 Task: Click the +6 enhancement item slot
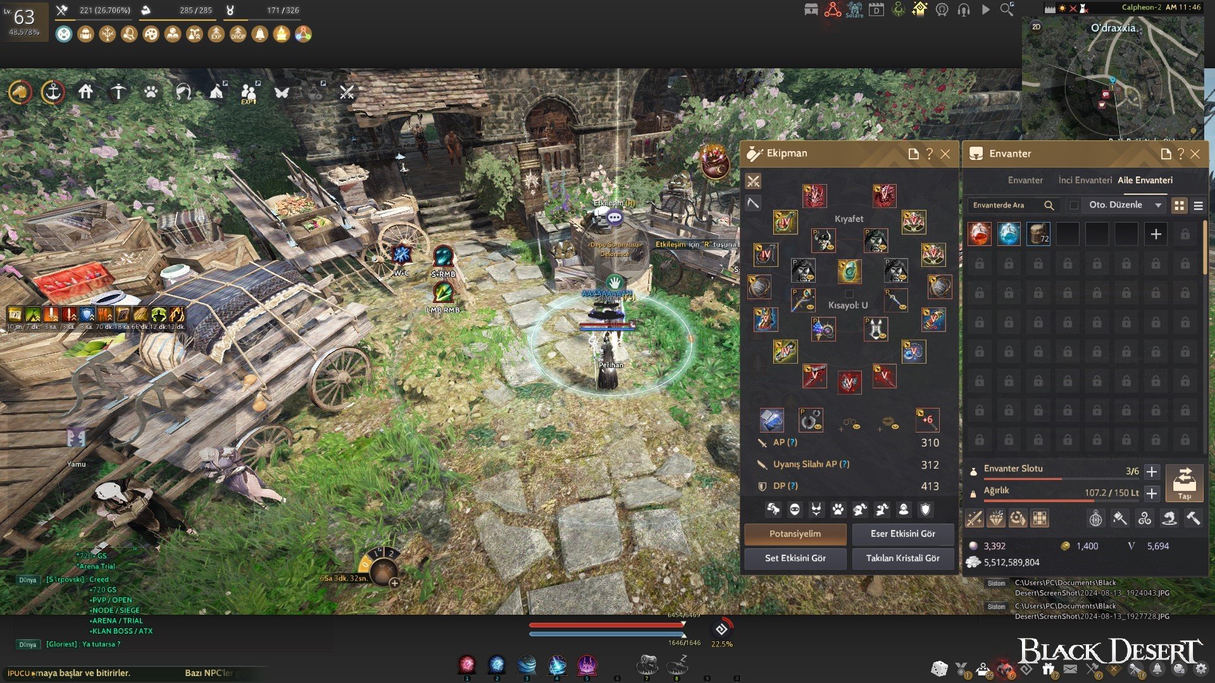point(927,421)
